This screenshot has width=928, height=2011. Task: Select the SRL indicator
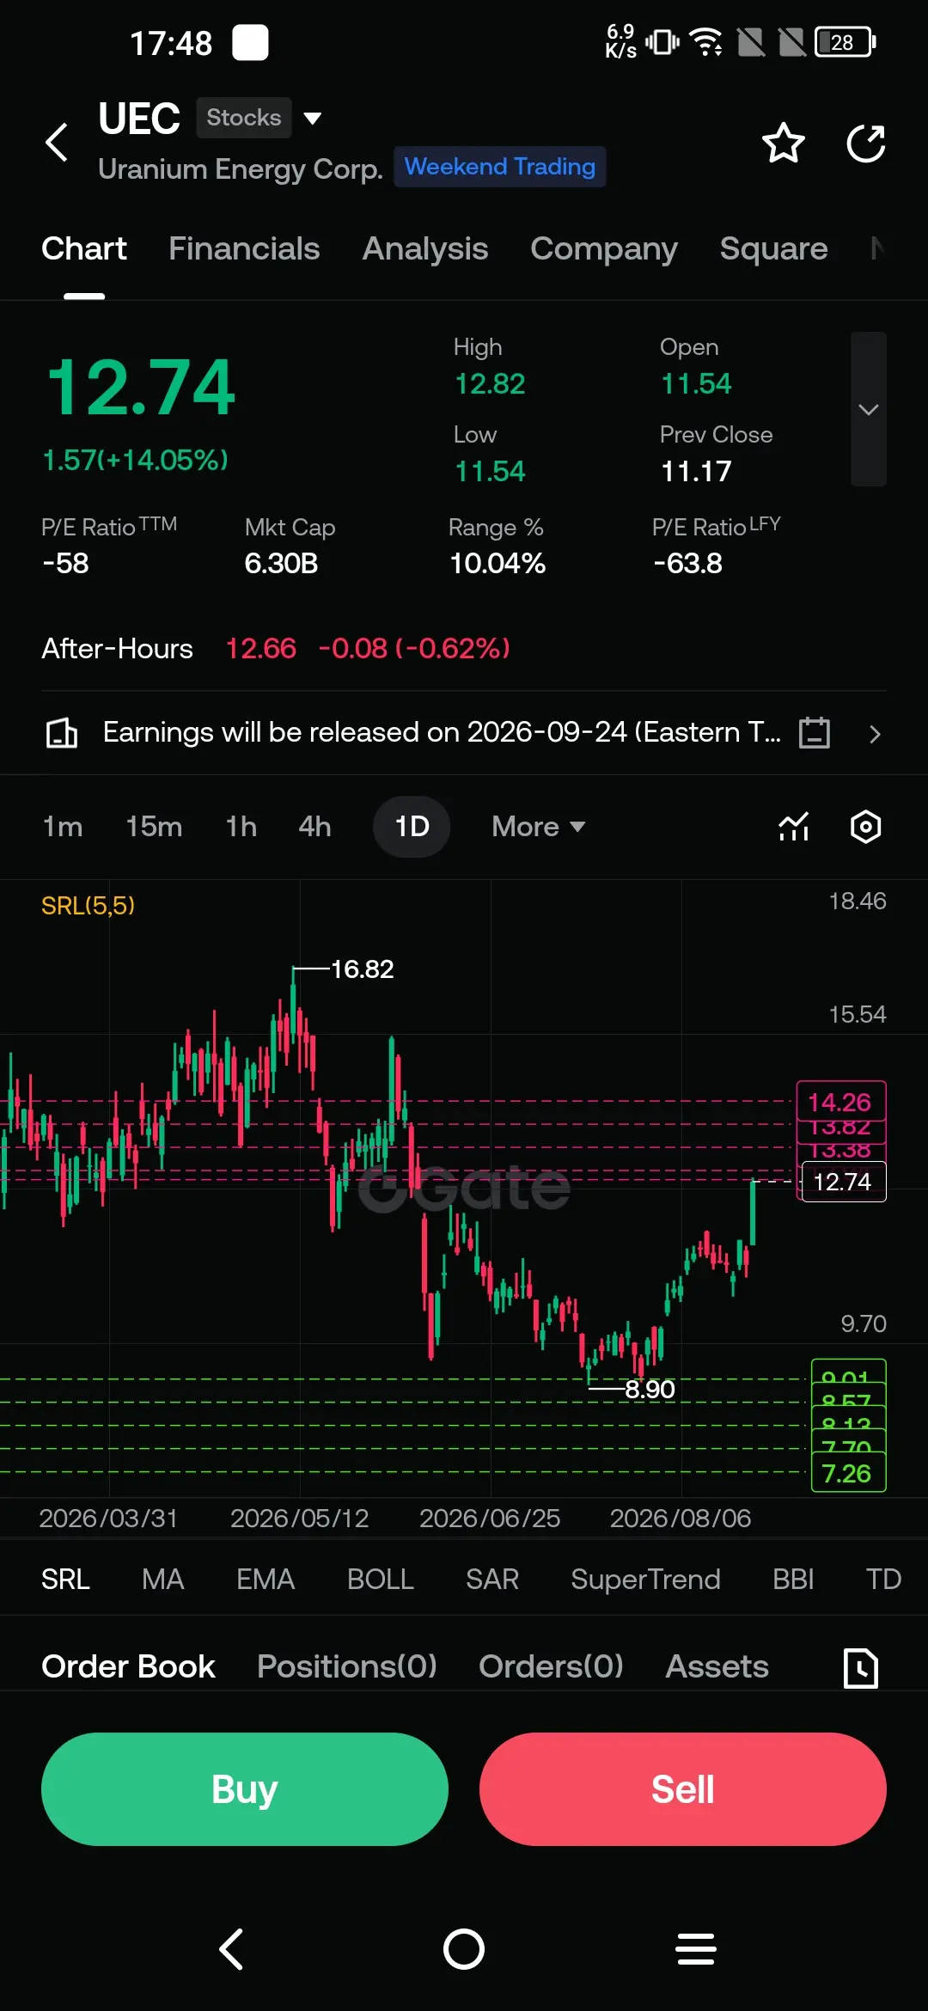click(x=65, y=1580)
